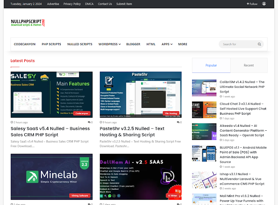Click the Latest Posts heading

(x=23, y=61)
